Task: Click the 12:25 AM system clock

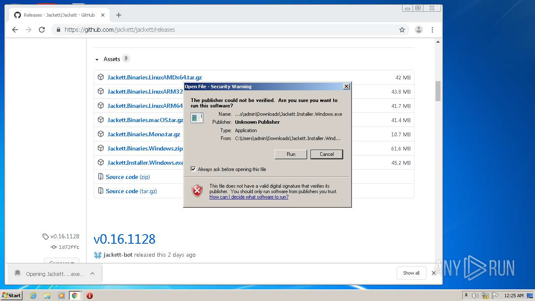Action: point(514,296)
